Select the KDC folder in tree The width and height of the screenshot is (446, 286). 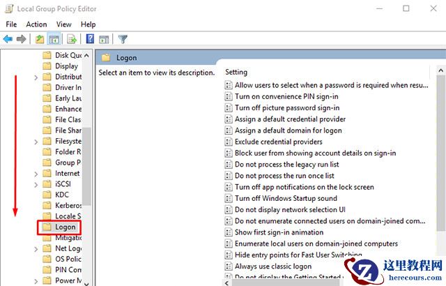point(56,195)
